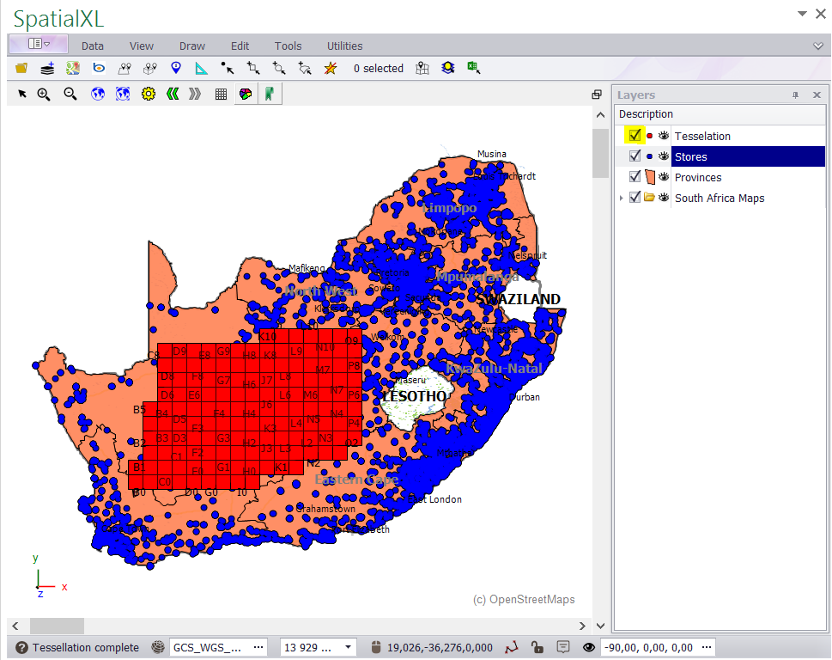Expand the South Africa Maps group

(622, 198)
